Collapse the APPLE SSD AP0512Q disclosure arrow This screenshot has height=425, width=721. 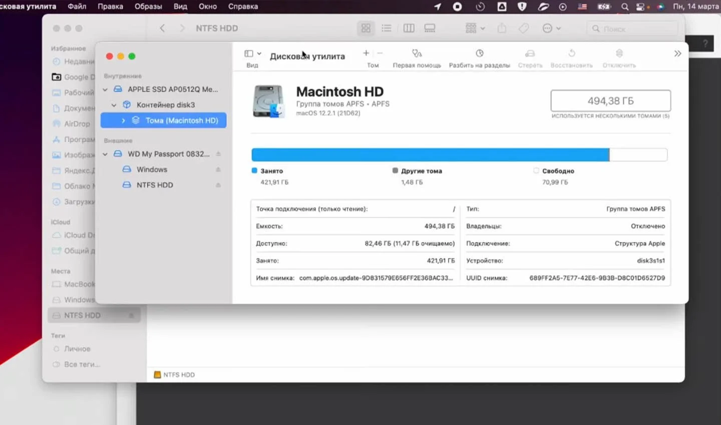point(105,89)
